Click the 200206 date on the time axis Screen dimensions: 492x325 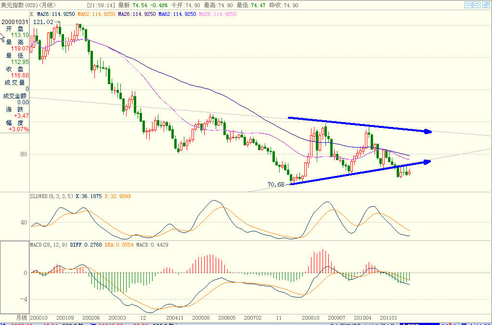tap(91, 318)
